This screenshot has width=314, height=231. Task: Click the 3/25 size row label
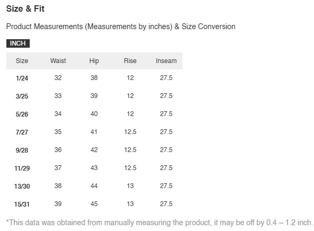pos(22,96)
